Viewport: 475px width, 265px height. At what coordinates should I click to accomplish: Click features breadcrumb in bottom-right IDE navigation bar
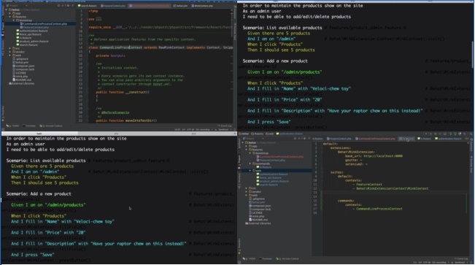tap(258, 134)
